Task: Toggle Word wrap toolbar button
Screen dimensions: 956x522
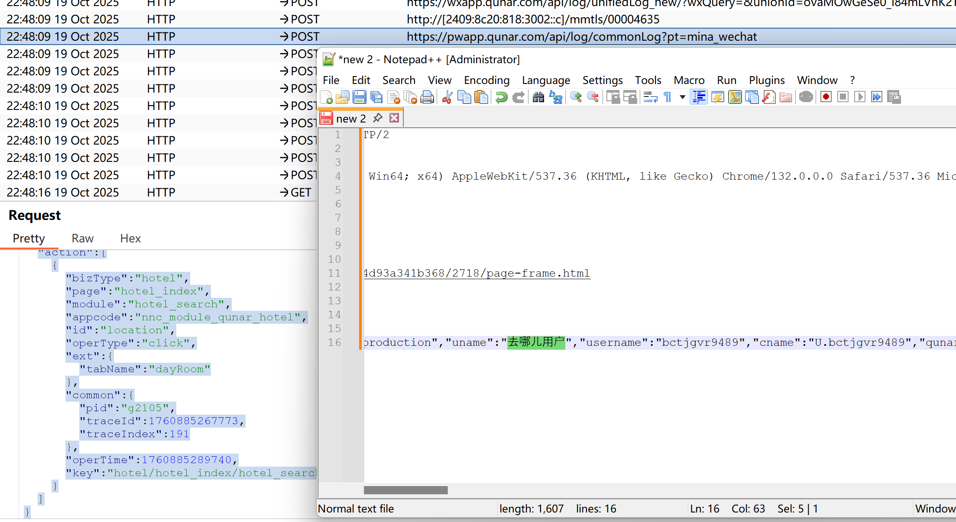Action: (650, 97)
